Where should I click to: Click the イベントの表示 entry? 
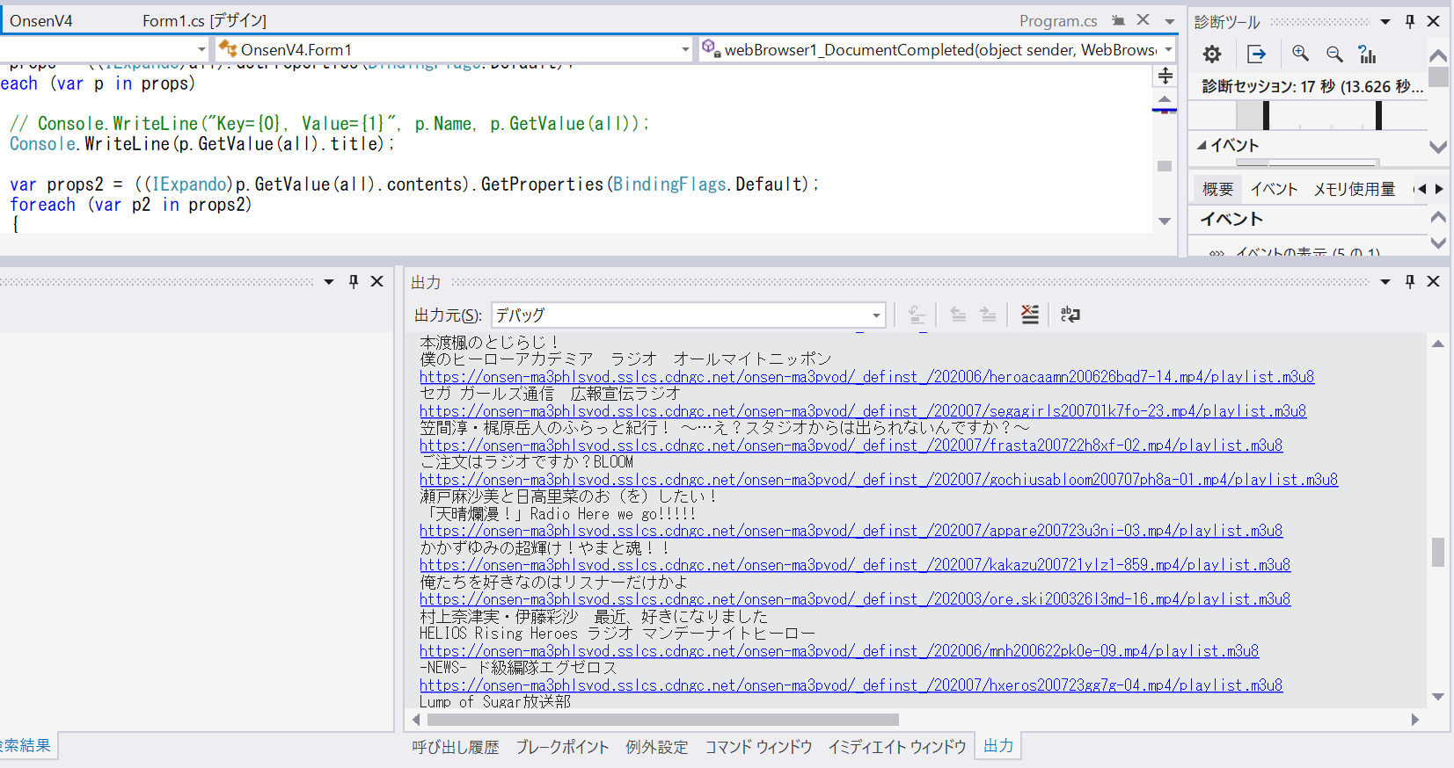tap(1307, 252)
